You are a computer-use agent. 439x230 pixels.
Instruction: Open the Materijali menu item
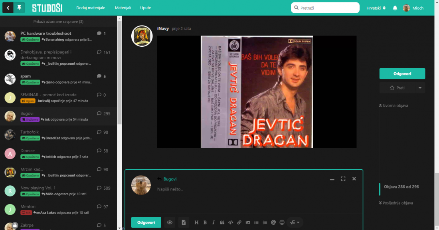(x=123, y=8)
